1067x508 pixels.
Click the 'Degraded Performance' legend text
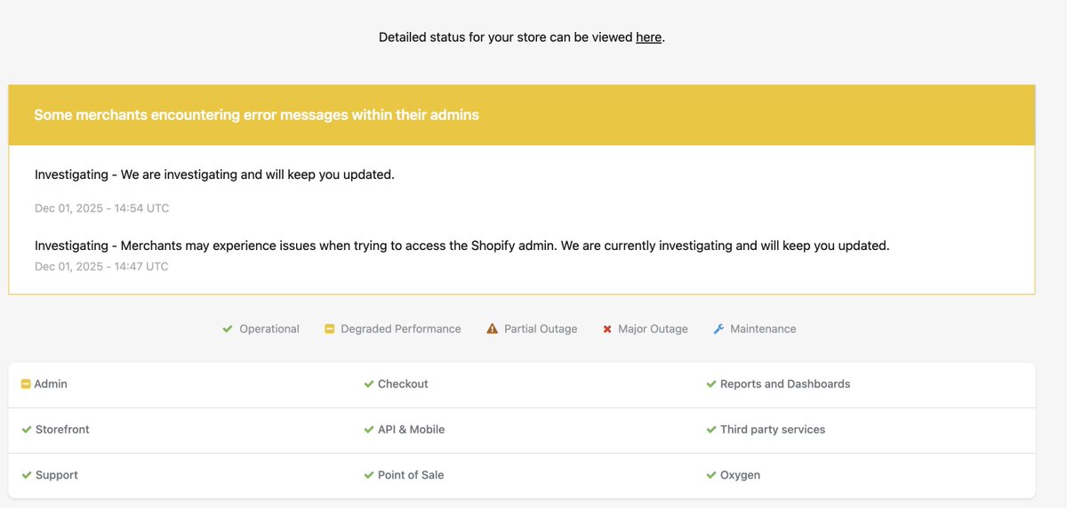pyautogui.click(x=401, y=329)
